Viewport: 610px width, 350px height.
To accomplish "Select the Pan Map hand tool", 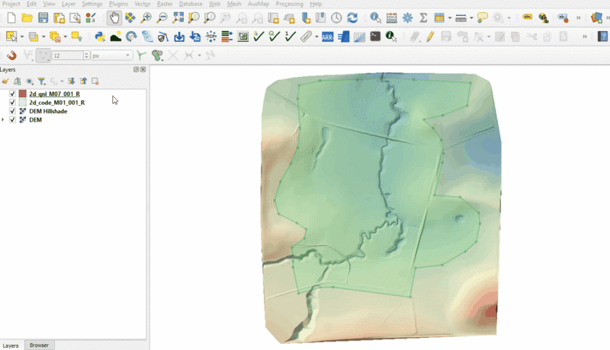I will pyautogui.click(x=114, y=17).
